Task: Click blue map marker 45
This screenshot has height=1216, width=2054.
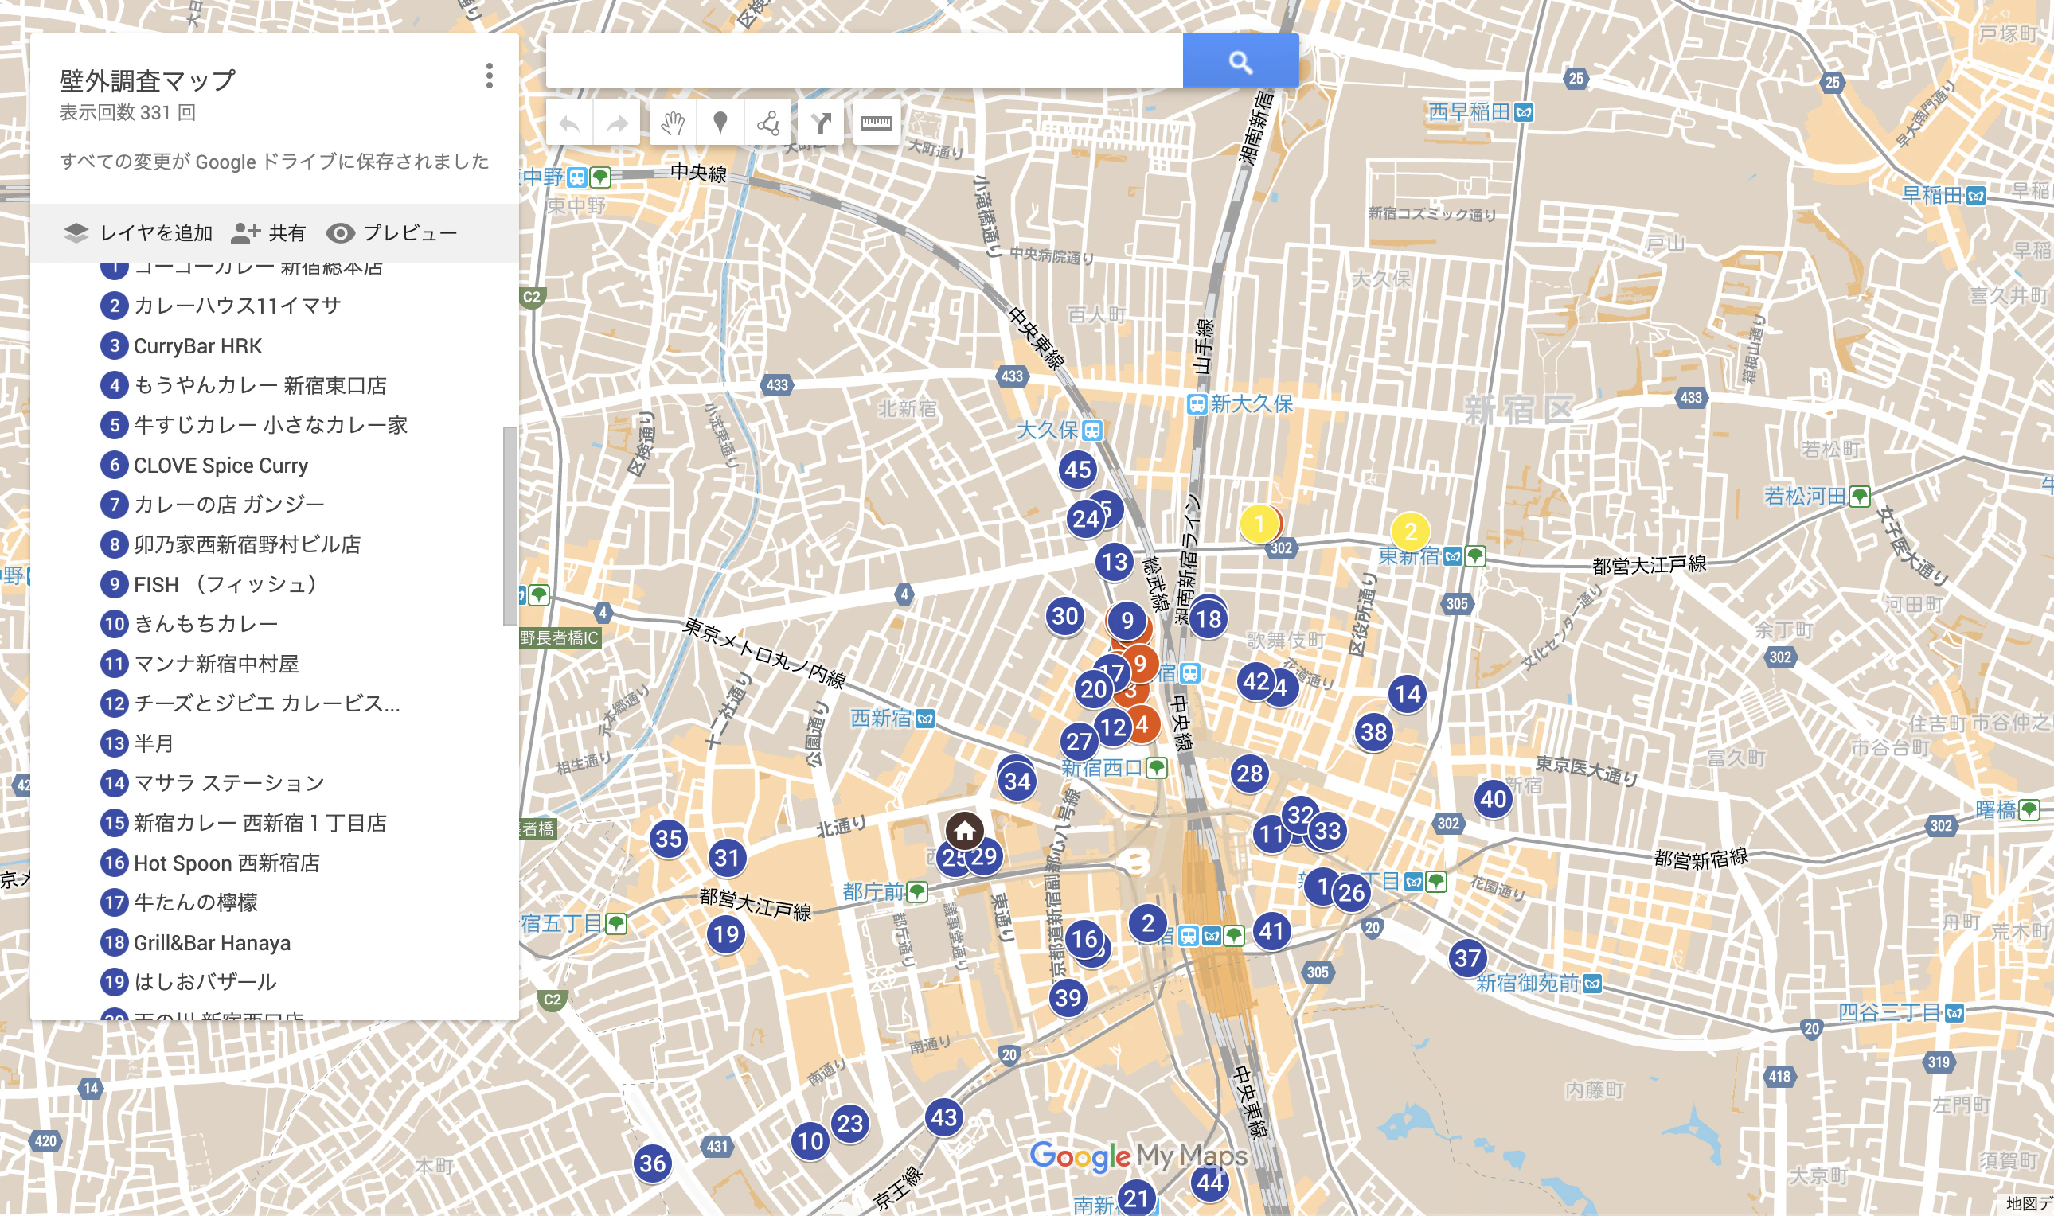Action: pyautogui.click(x=1077, y=470)
